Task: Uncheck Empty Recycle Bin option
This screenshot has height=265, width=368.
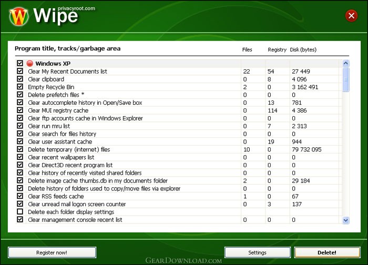Action: point(20,87)
